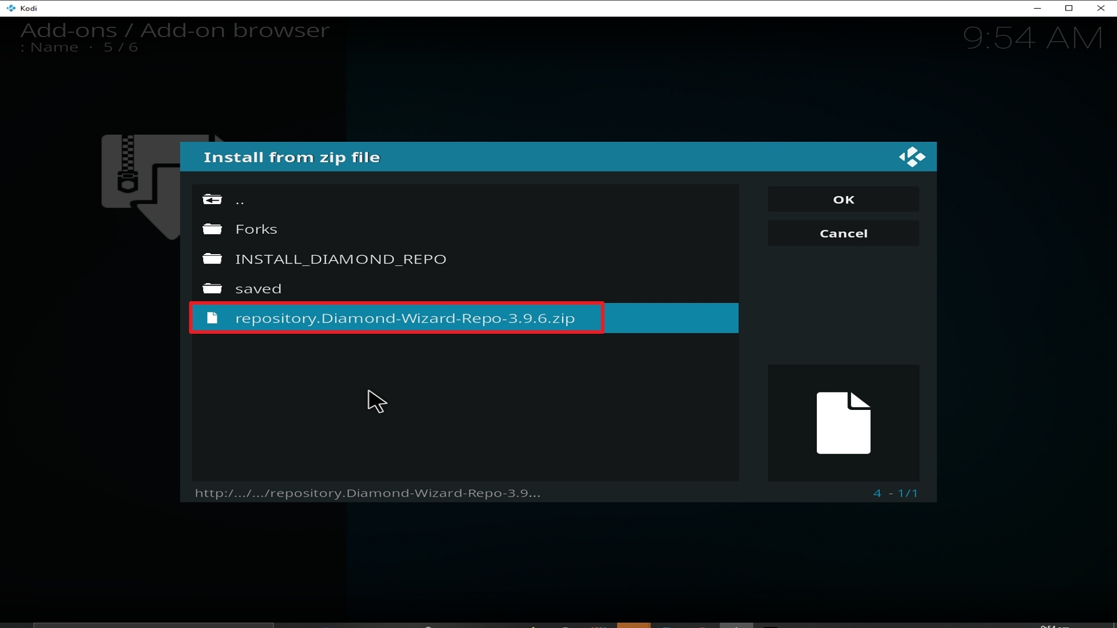The width and height of the screenshot is (1117, 628).
Task: Click the folder icon beside Forks
Action: tap(212, 229)
